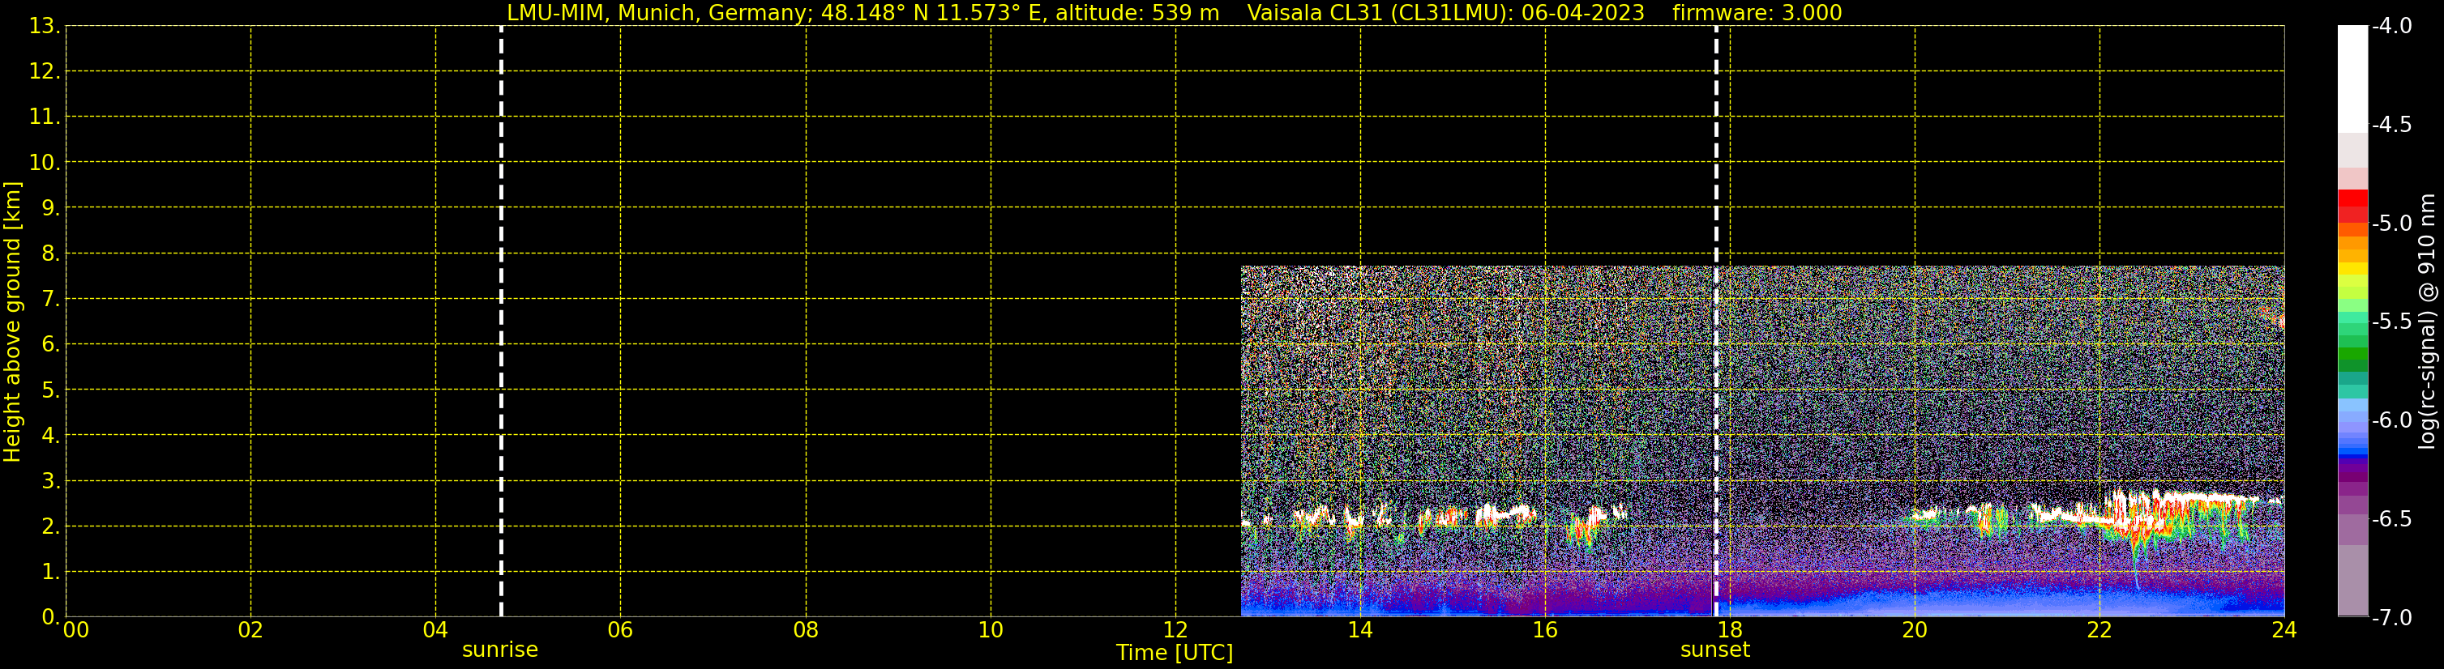The height and width of the screenshot is (669, 2444).
Task: Click the 1. height axis tick label
Action: [x=50, y=571]
